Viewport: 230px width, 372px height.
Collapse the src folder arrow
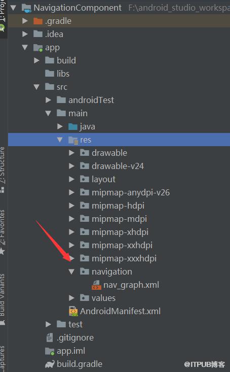(36, 87)
